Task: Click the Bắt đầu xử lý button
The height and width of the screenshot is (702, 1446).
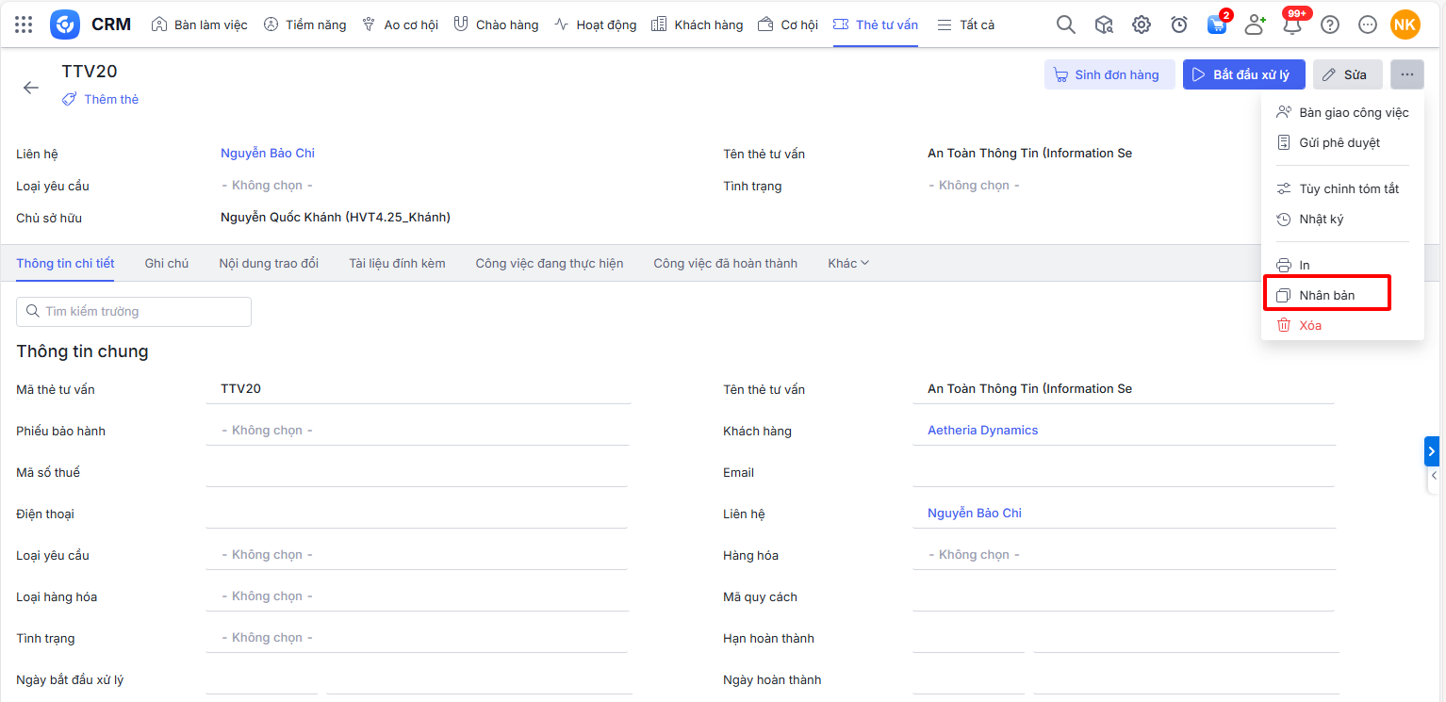Action: pos(1243,74)
